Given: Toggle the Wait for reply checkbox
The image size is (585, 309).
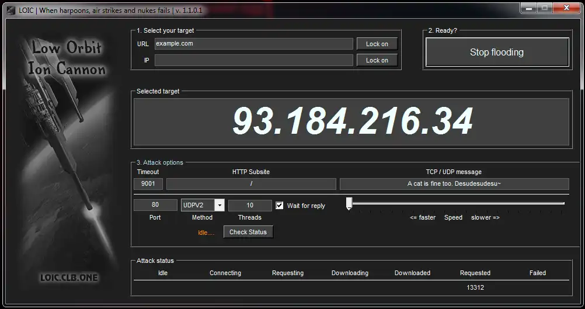Looking at the screenshot, I should tap(280, 206).
